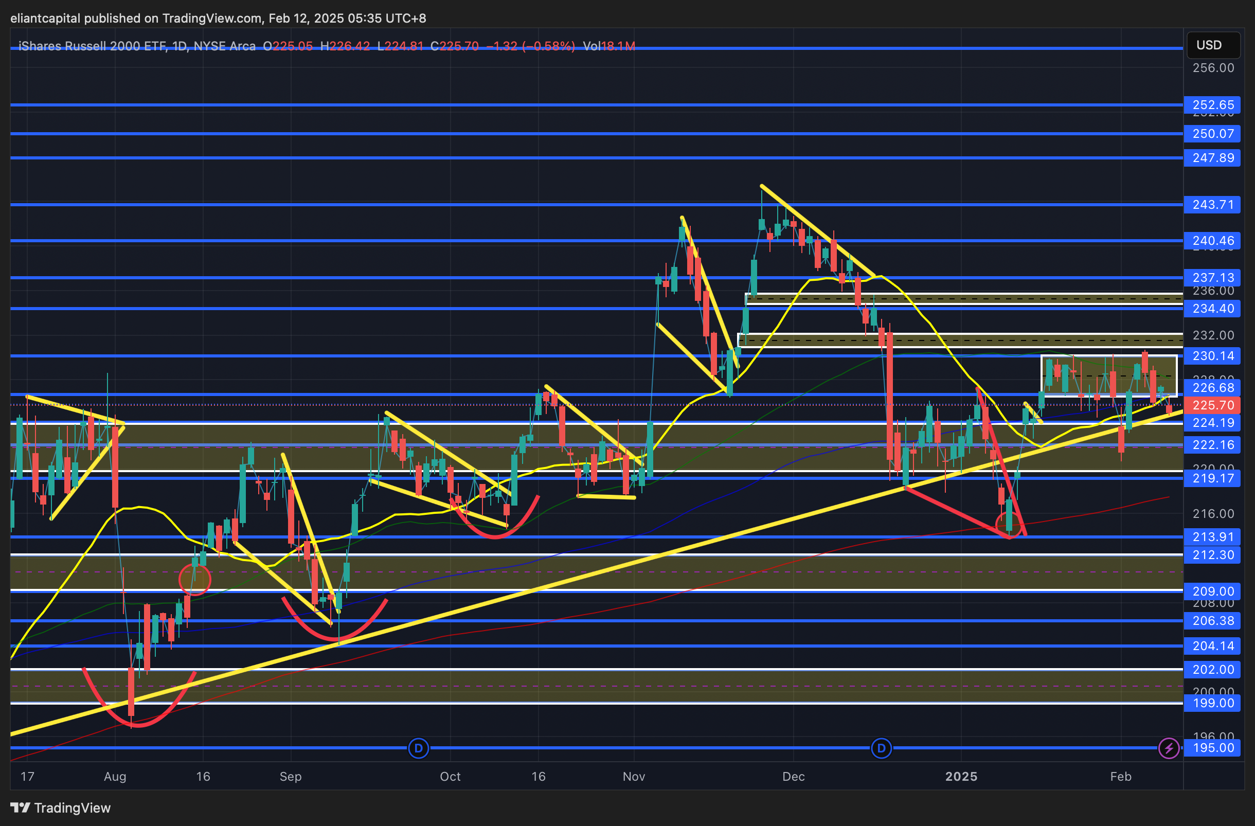The height and width of the screenshot is (826, 1255).
Task: Select the 209.00 price level label
Action: pos(1212,591)
